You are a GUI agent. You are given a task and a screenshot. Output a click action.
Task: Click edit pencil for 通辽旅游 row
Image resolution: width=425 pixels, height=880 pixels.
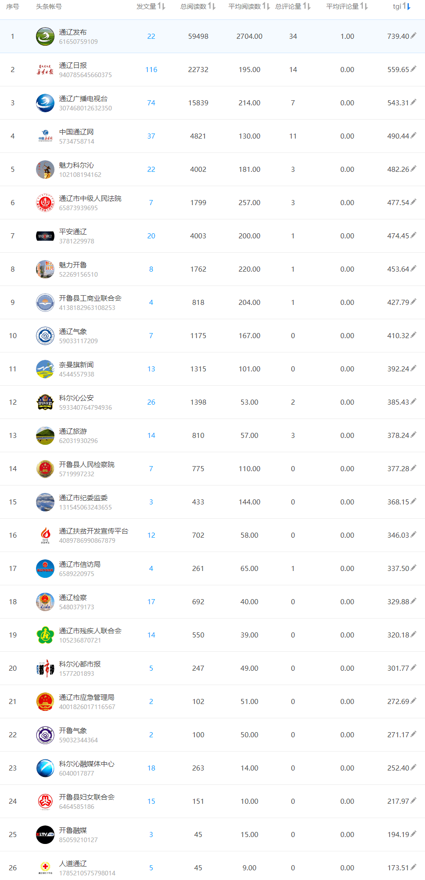click(413, 435)
